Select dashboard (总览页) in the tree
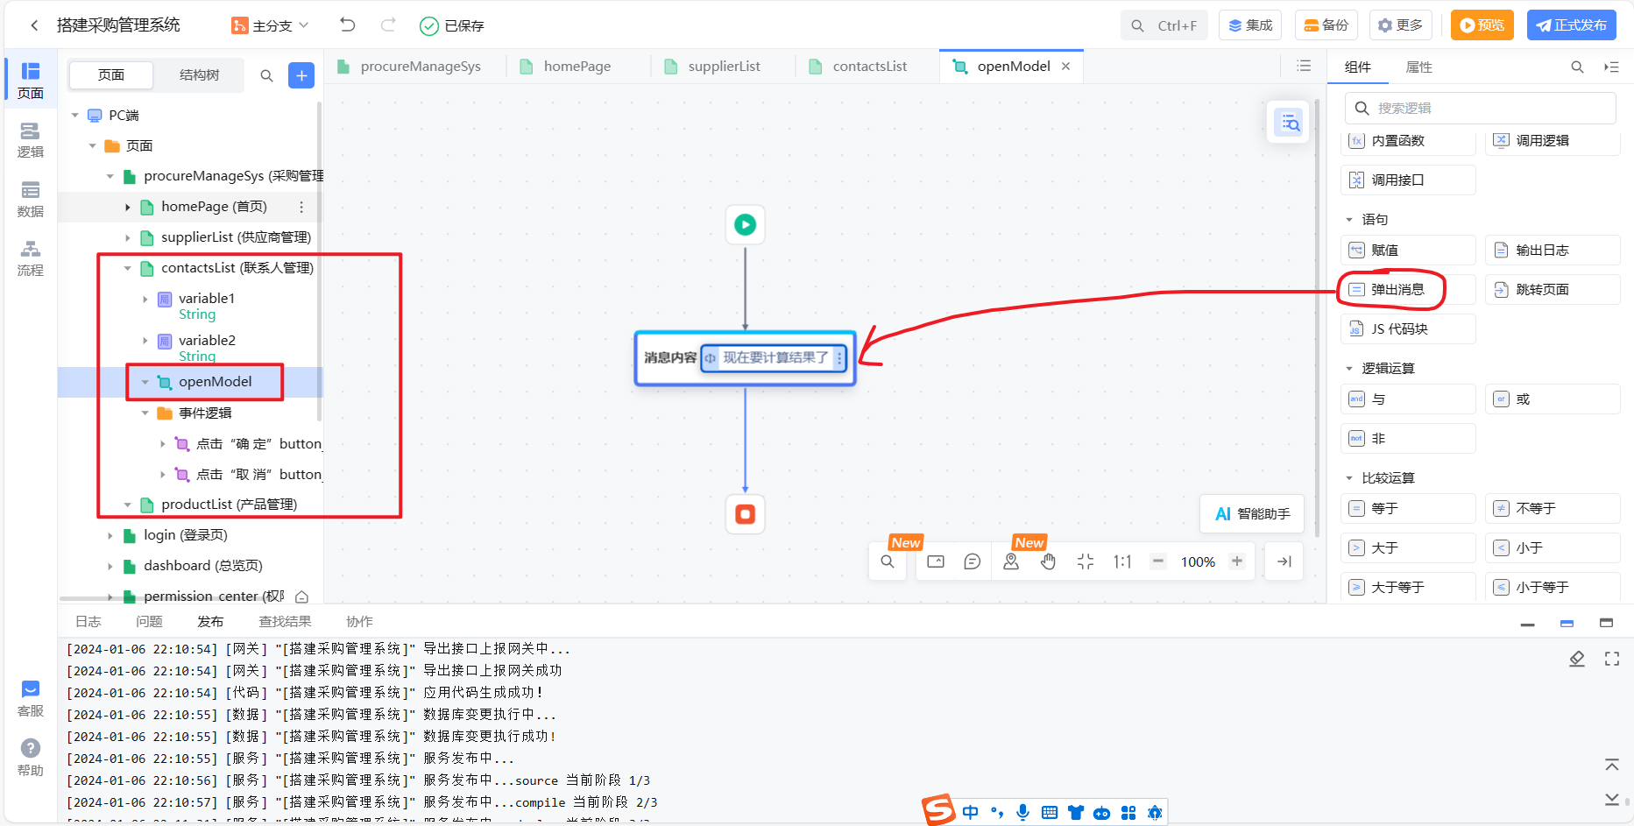This screenshot has width=1634, height=826. click(x=203, y=566)
